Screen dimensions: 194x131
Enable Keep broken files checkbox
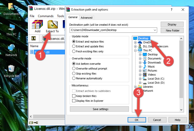tap(74, 96)
